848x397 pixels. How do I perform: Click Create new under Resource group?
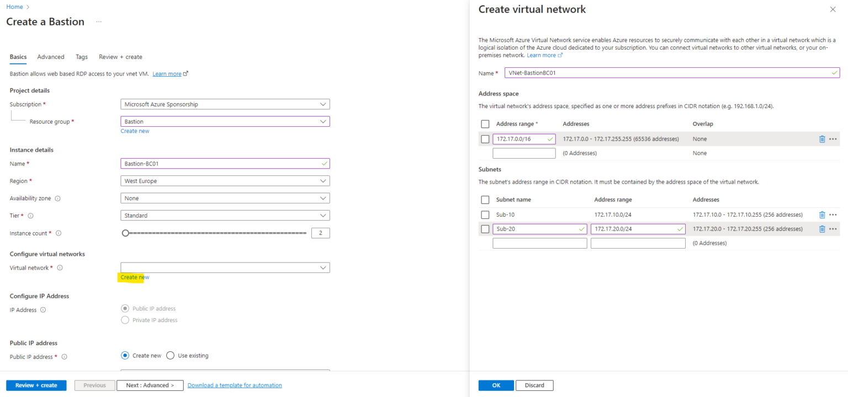[x=135, y=131]
